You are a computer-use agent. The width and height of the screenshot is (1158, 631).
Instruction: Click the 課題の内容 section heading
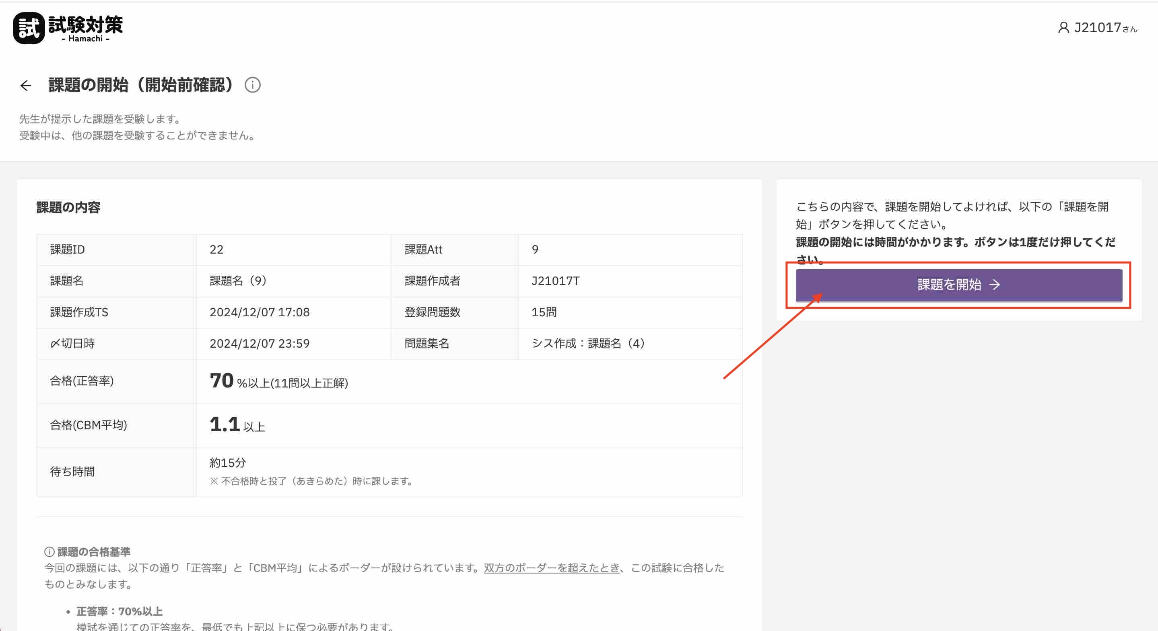pos(68,207)
